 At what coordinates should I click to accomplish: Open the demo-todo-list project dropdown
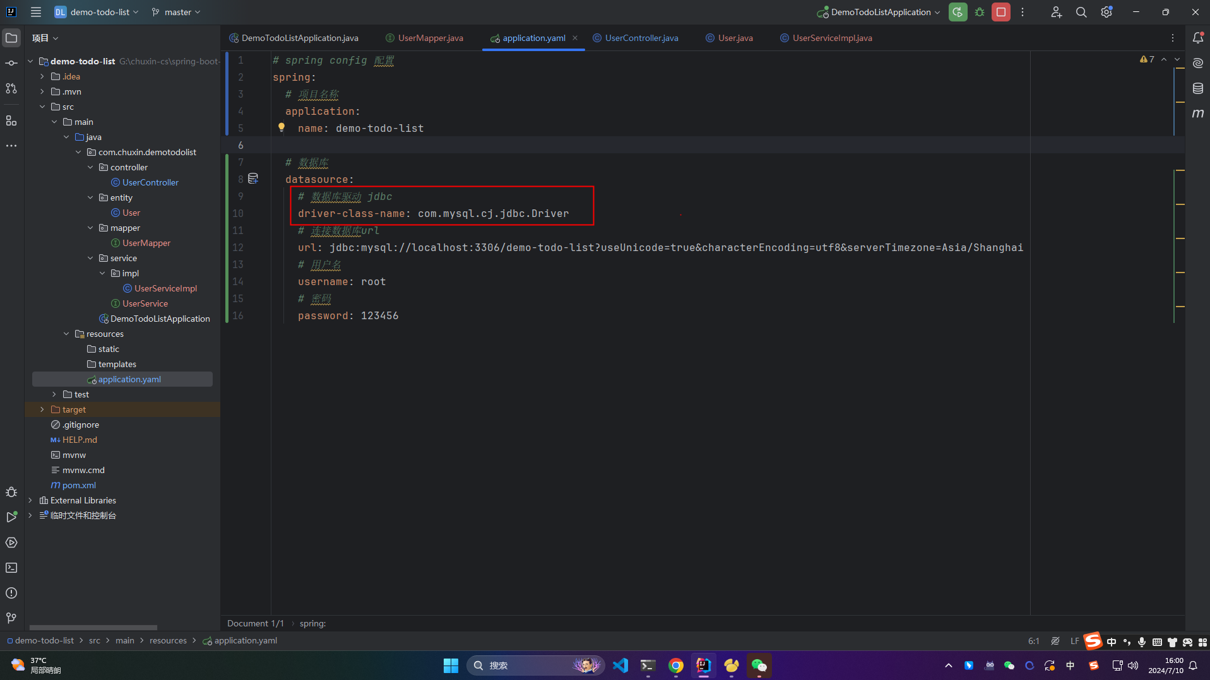coord(97,12)
